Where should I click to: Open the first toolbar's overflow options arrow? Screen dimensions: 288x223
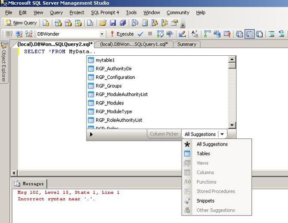tap(183, 25)
